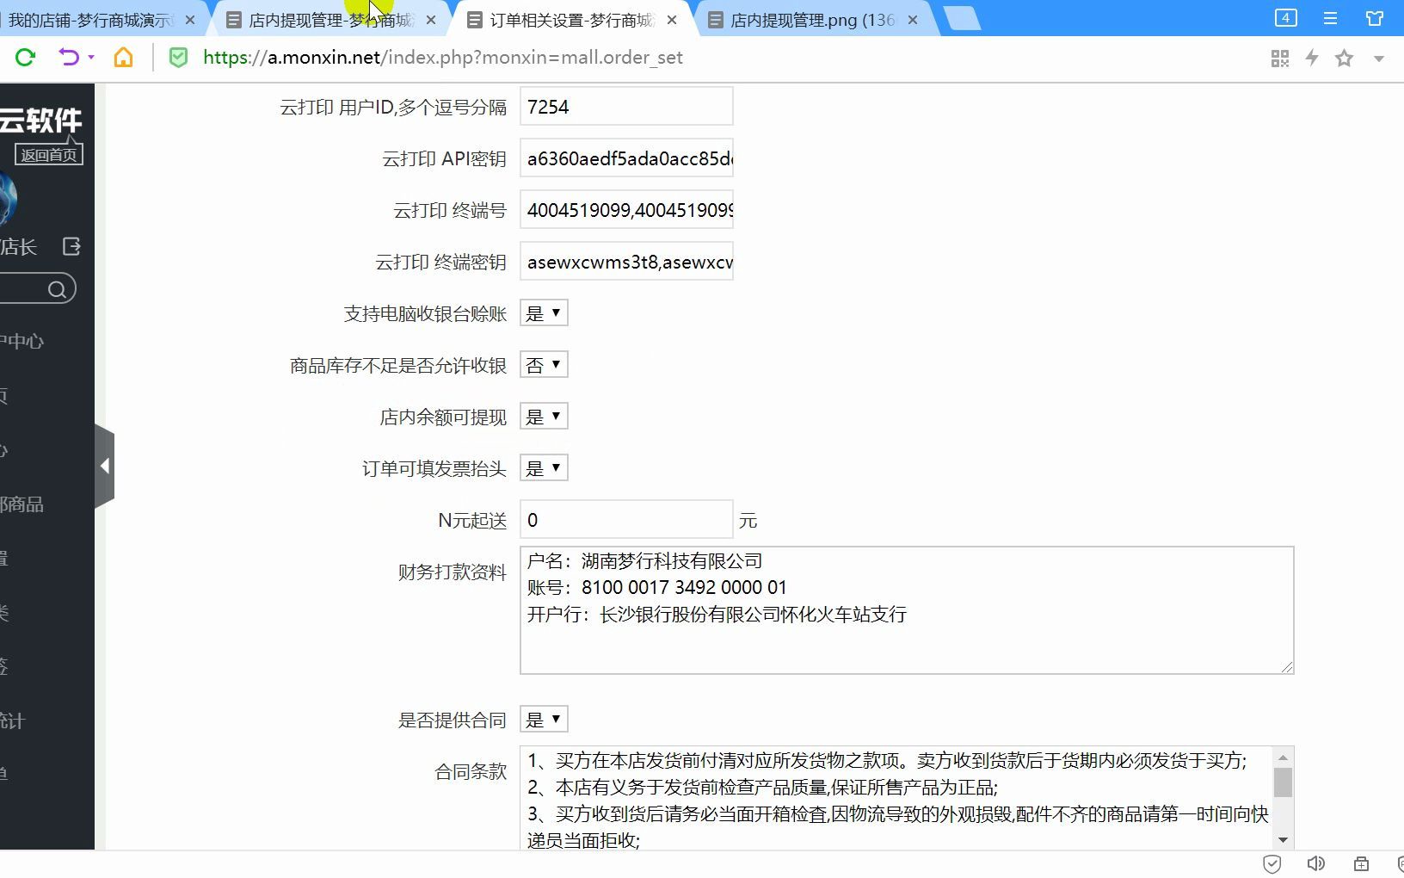This screenshot has width=1404, height=878.
Task: Click the 合同条款 scrollbar thumb
Action: point(1283,782)
